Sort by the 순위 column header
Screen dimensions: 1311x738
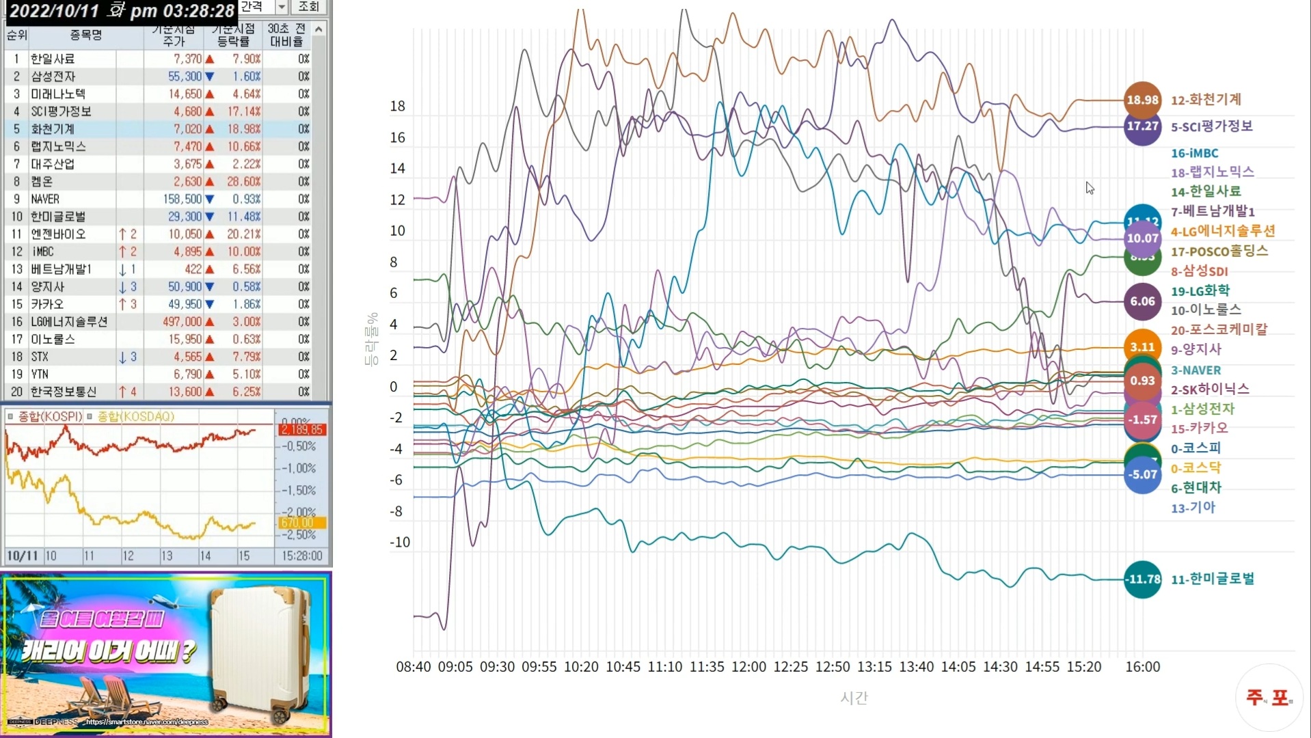click(16, 35)
